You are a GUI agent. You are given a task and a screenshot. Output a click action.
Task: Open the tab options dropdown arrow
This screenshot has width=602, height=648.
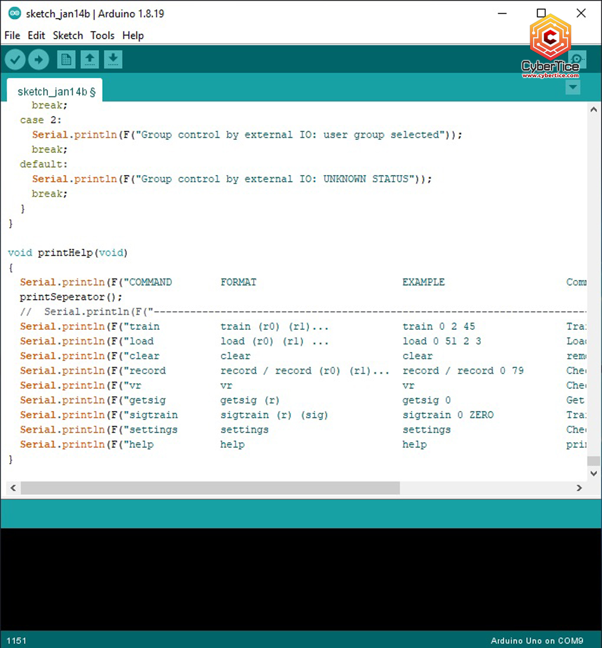[573, 87]
